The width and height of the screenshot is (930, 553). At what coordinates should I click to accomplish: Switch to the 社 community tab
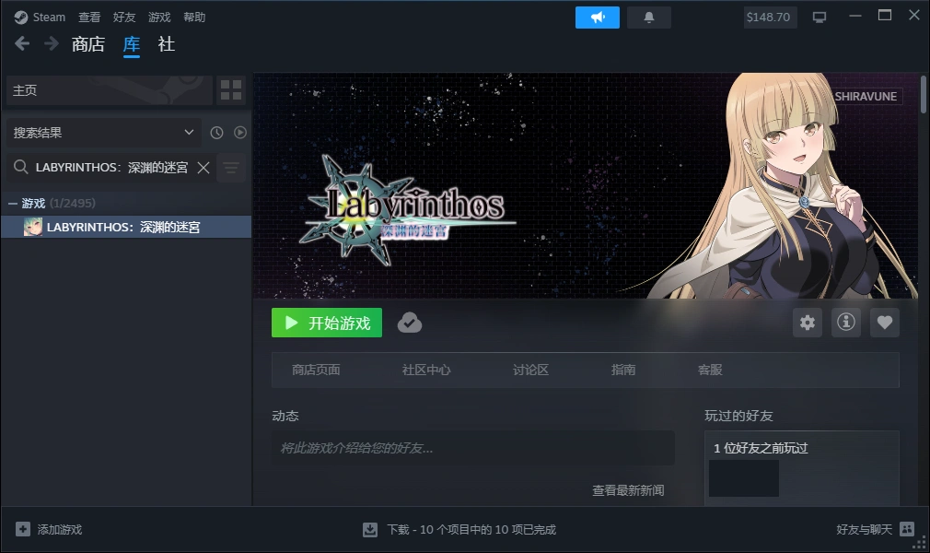(166, 44)
